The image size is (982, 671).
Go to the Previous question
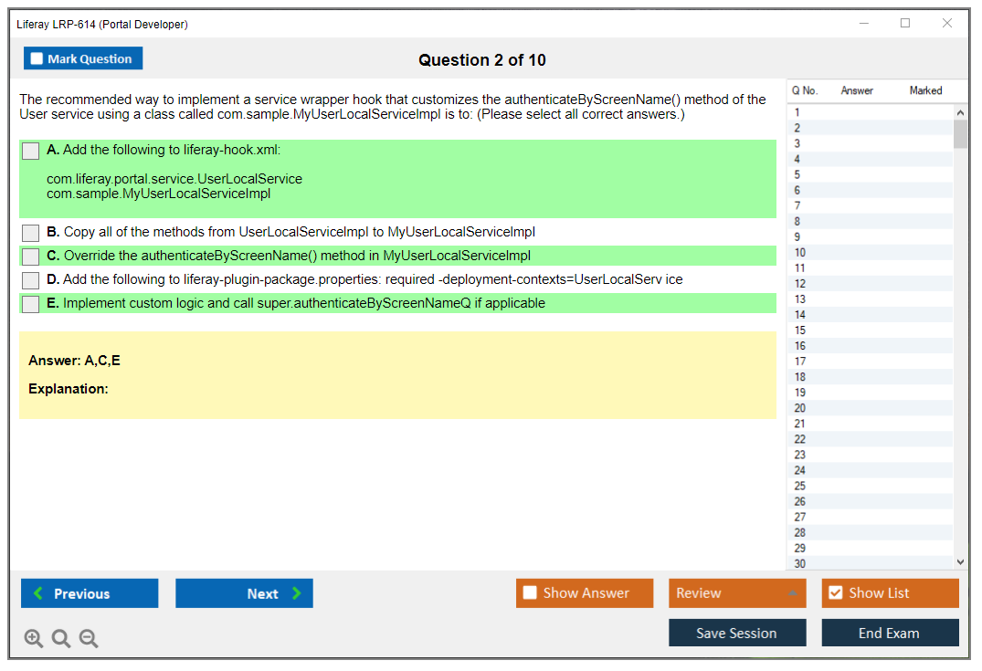pyautogui.click(x=90, y=593)
